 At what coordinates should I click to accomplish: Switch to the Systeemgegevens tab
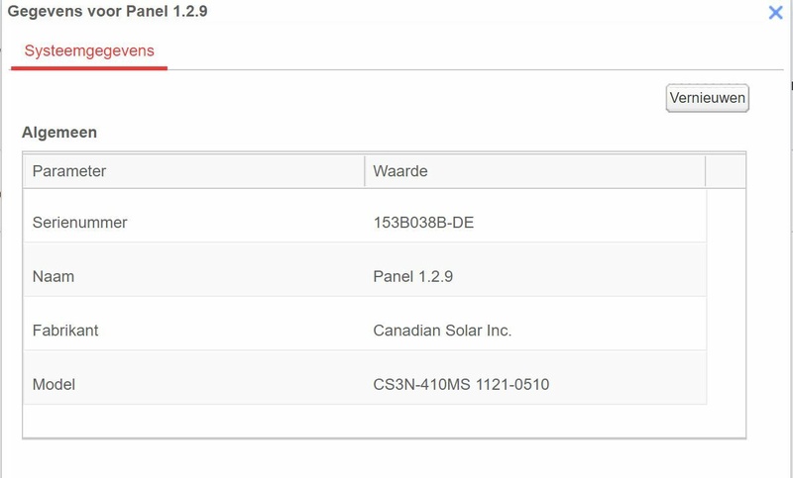click(x=89, y=50)
